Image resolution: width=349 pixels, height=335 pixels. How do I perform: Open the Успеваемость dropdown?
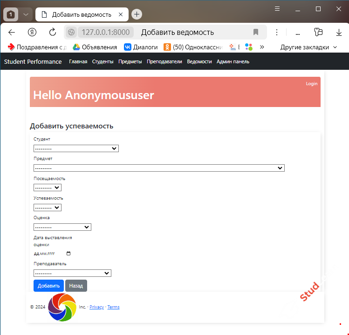(48, 208)
